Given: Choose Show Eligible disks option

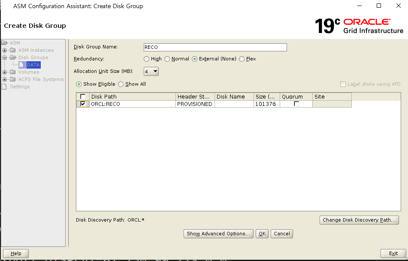Looking at the screenshot, I should [x=79, y=84].
